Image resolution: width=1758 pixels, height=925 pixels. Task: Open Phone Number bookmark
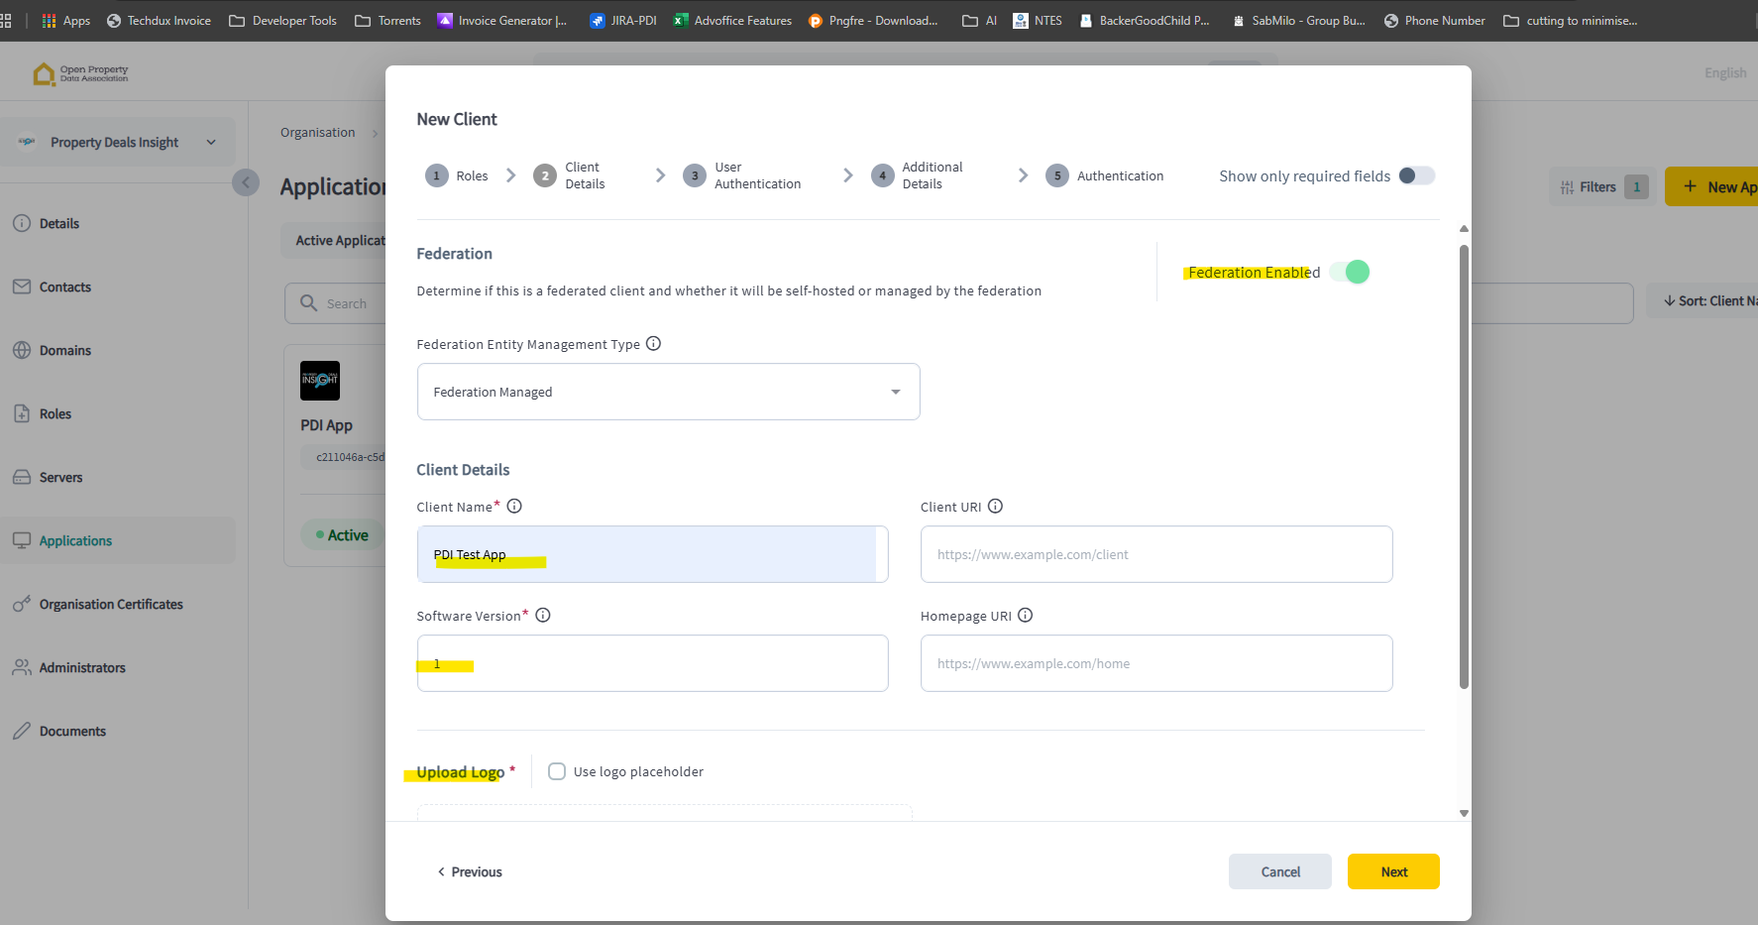1434,20
